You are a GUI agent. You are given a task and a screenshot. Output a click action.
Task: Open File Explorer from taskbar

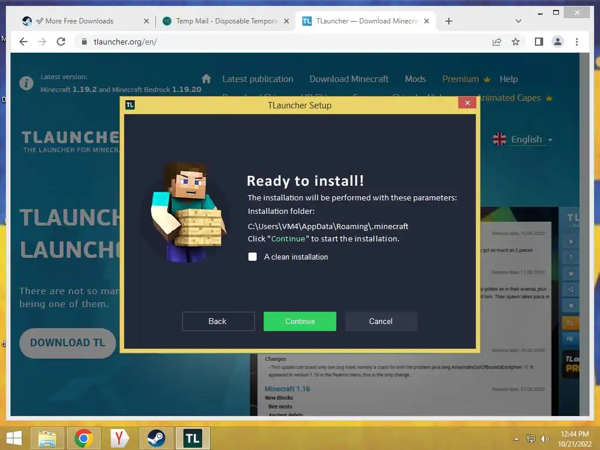click(x=47, y=438)
